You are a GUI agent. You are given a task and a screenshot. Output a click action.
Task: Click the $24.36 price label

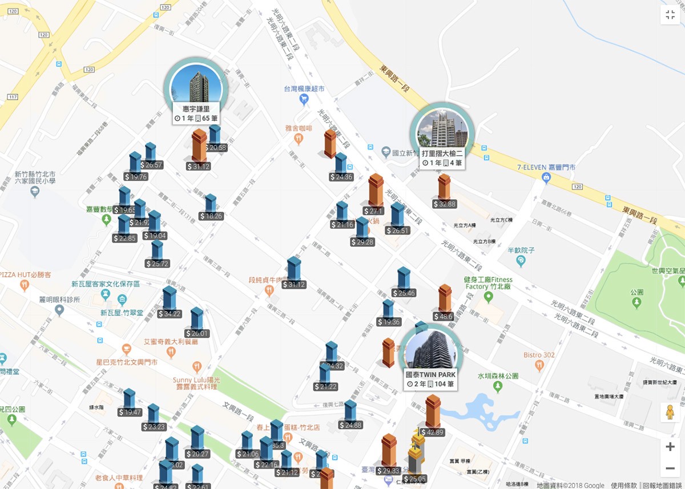pos(341,177)
